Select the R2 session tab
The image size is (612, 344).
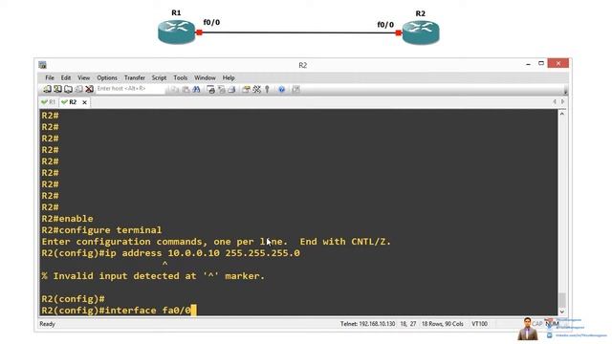tap(73, 102)
